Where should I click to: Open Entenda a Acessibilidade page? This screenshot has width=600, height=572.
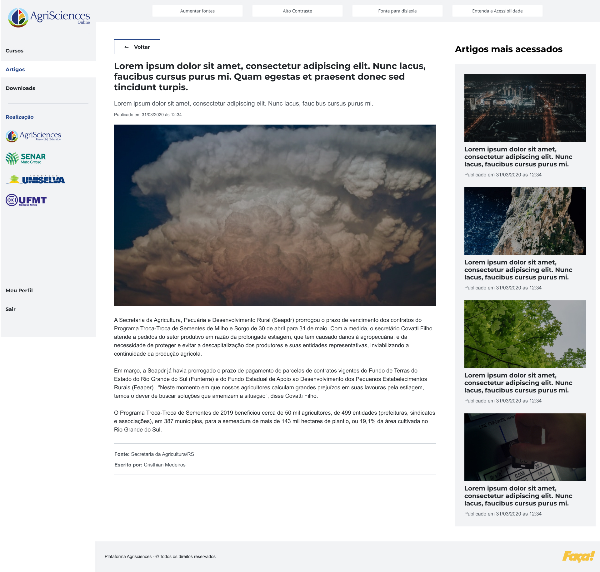[x=497, y=11]
